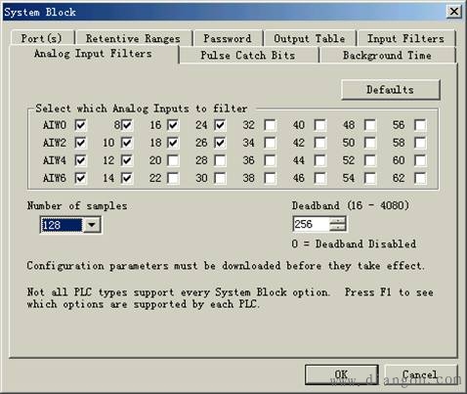This screenshot has height=394, width=467.
Task: Switch to the Pulse Catch Bits tab
Action: 248,55
